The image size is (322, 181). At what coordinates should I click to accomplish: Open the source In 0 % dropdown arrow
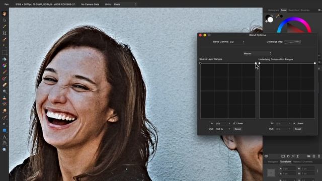(229, 123)
